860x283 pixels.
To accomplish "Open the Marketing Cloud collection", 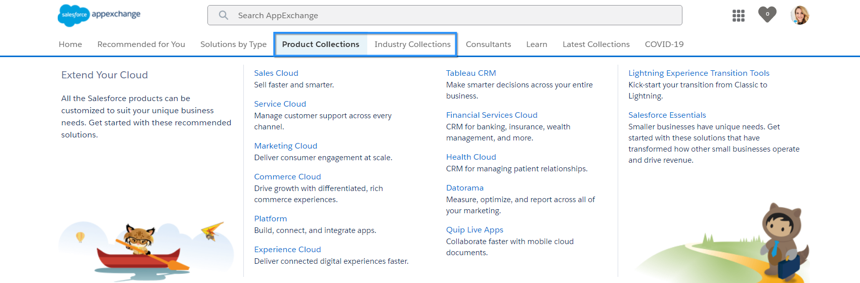I will (285, 146).
